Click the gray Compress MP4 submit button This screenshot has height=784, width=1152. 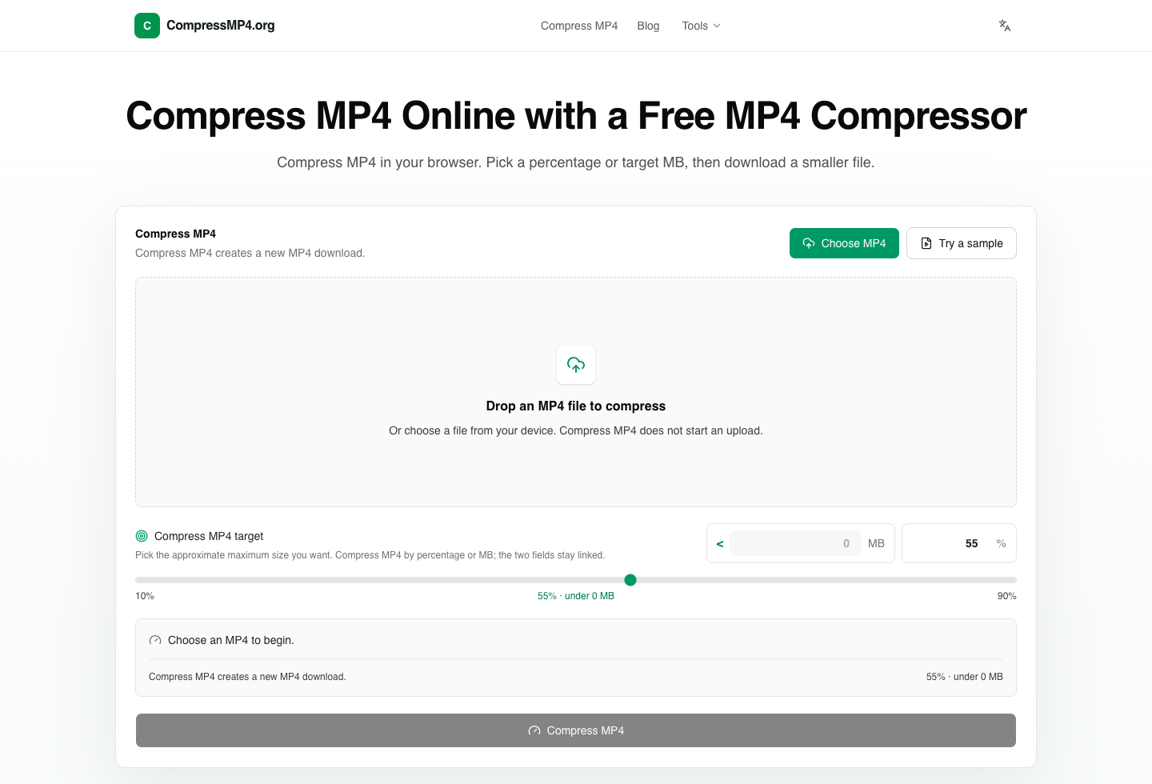click(x=576, y=730)
